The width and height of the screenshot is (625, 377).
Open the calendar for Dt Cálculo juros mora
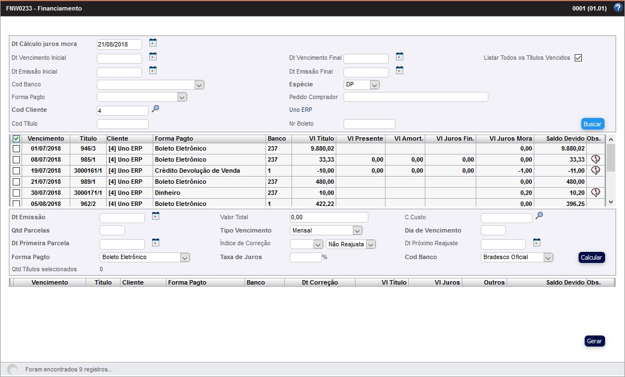pos(153,43)
